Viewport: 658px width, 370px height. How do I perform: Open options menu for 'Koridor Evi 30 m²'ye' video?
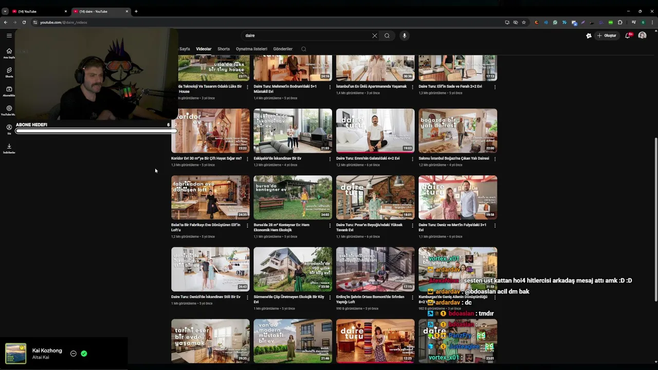[247, 159]
